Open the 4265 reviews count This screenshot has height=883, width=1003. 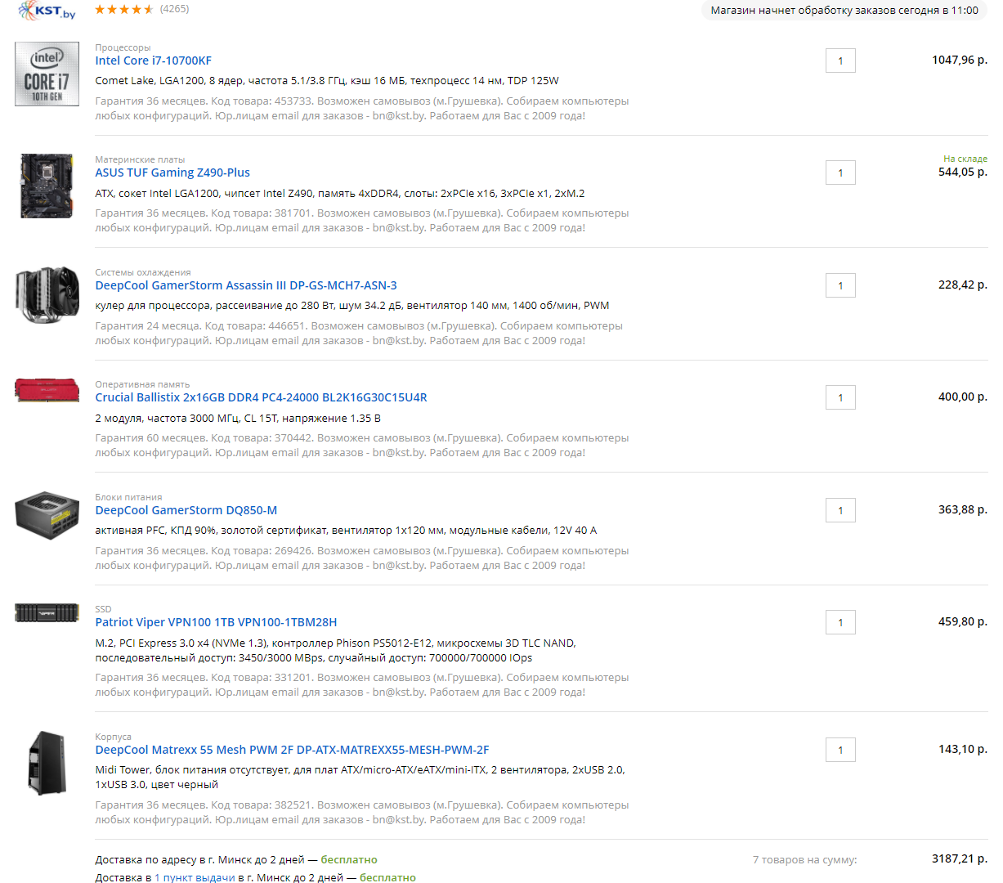coord(174,9)
